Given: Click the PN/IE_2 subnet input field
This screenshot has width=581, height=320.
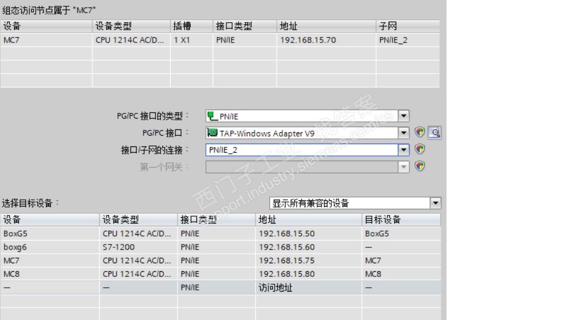Looking at the screenshot, I should [302, 150].
